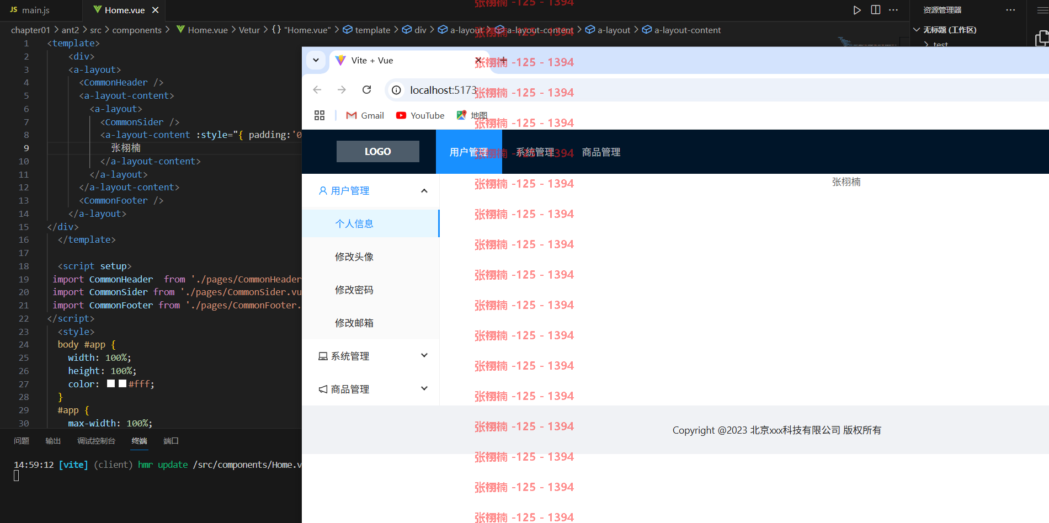The height and width of the screenshot is (523, 1049).
Task: Open 个人信息 in the sidebar
Action: tap(370, 223)
